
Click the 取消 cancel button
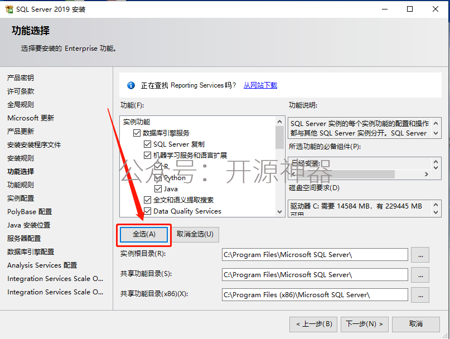416,324
